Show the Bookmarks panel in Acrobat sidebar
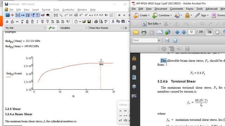The width and height of the screenshot is (225, 126). tap(134, 77)
